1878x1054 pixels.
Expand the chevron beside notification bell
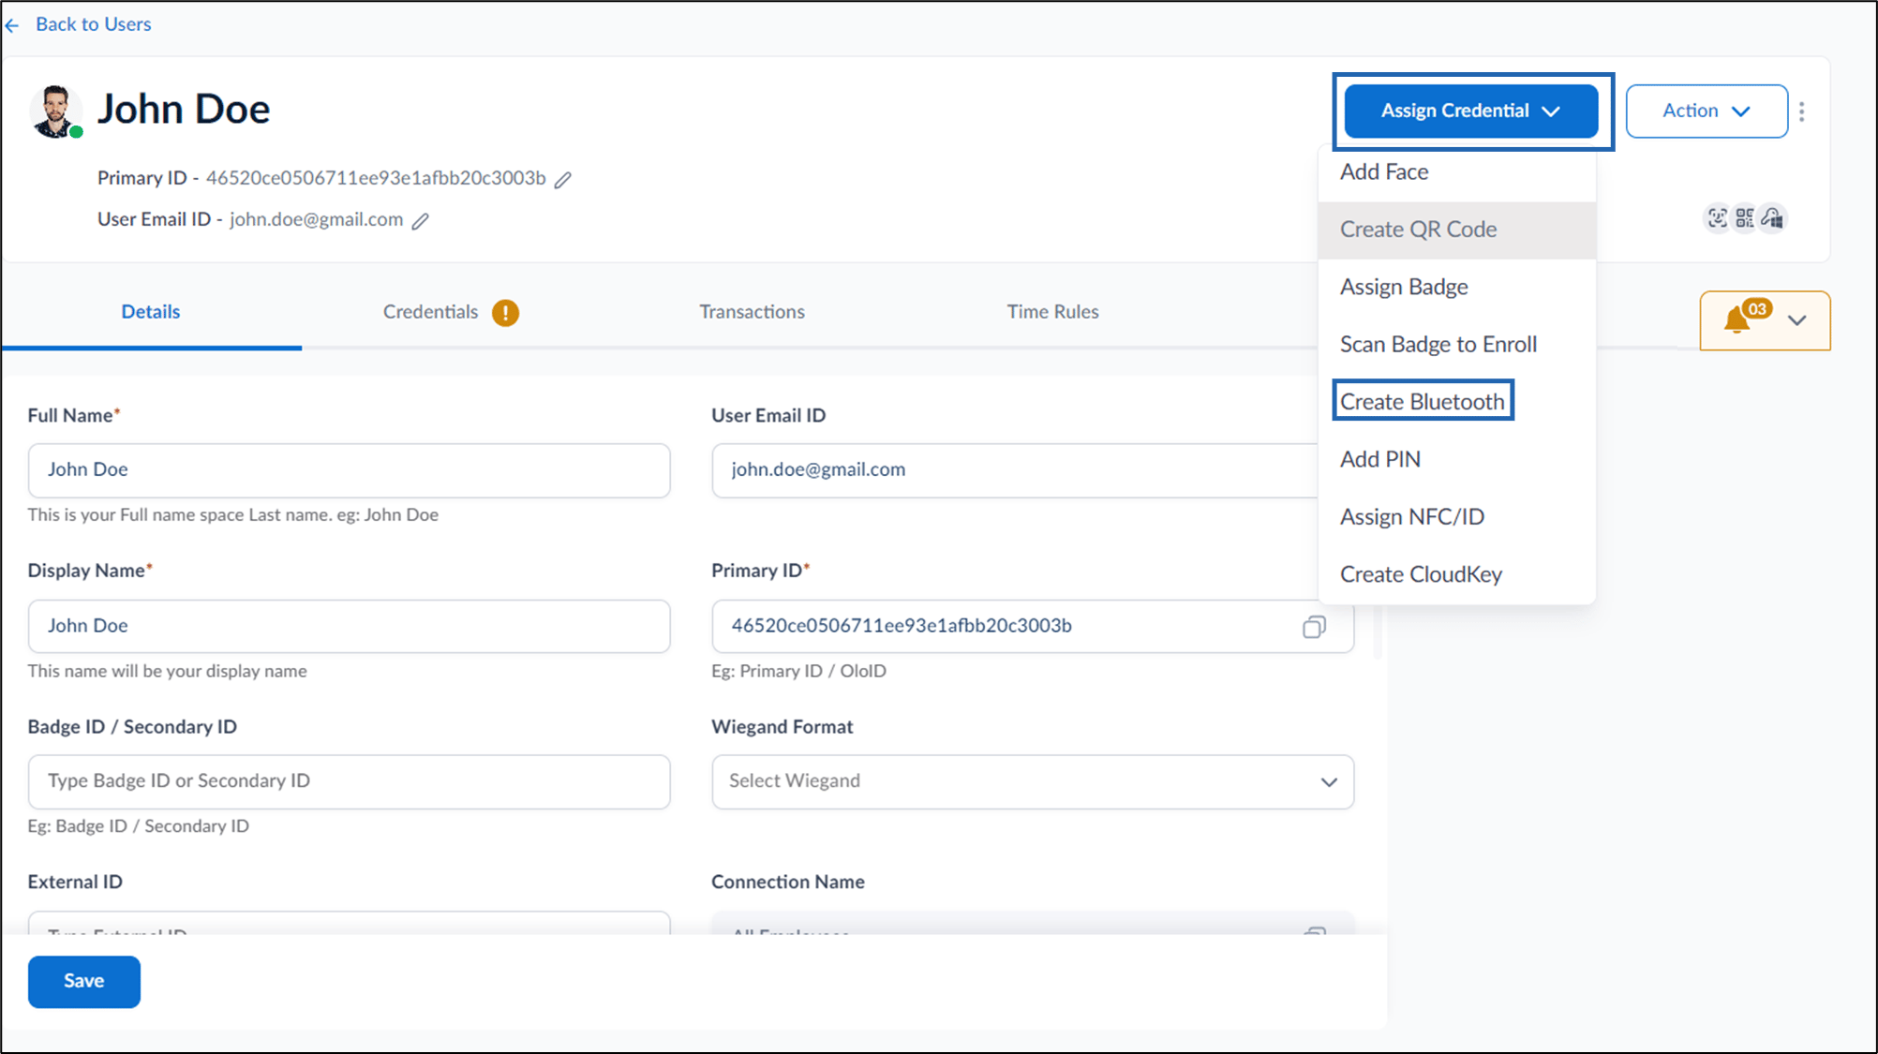(1796, 320)
